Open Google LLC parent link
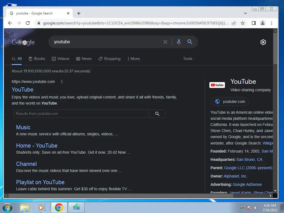284x213 pixels. pyautogui.click(x=248, y=168)
